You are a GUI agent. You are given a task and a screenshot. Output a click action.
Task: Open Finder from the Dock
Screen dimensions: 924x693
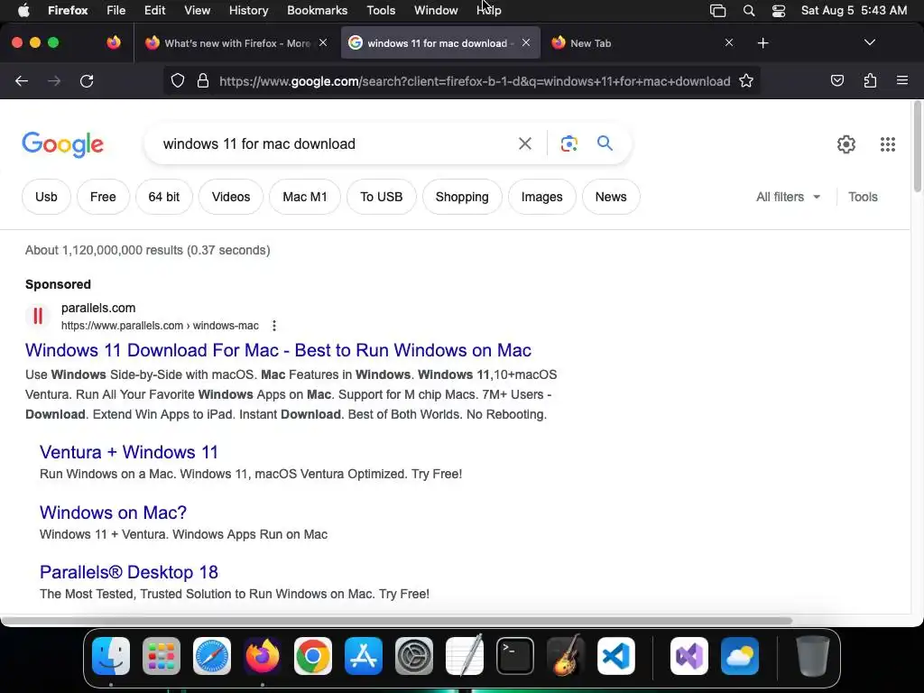click(x=111, y=656)
